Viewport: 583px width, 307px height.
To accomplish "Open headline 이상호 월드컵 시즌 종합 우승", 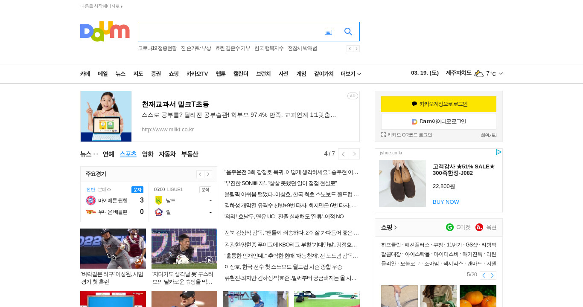I will click(283, 267).
